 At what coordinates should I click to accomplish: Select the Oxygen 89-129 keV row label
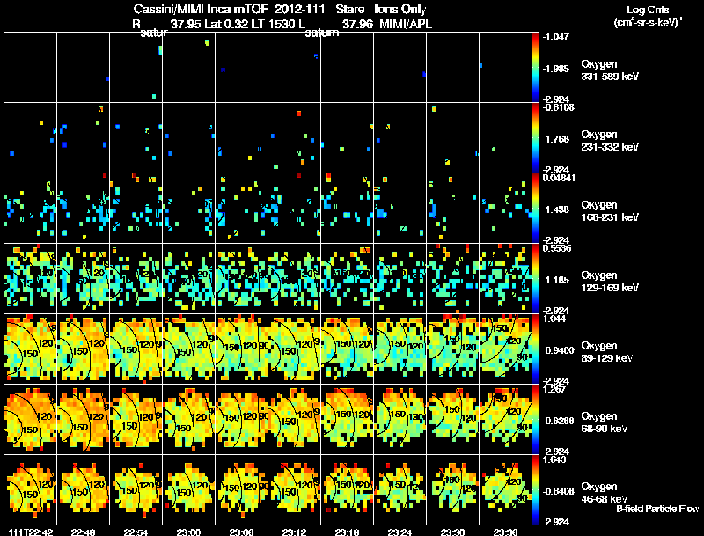(606, 352)
